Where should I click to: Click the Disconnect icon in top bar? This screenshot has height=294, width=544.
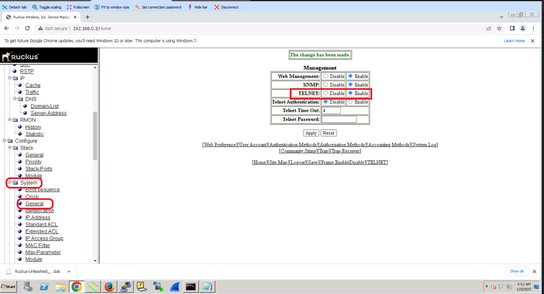pos(217,7)
